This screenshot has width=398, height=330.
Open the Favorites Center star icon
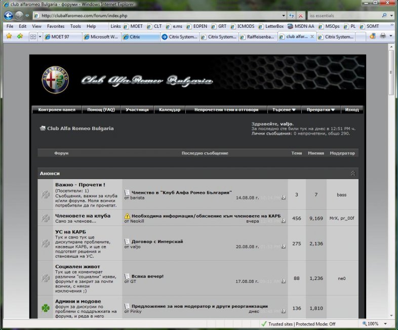pyautogui.click(x=9, y=36)
